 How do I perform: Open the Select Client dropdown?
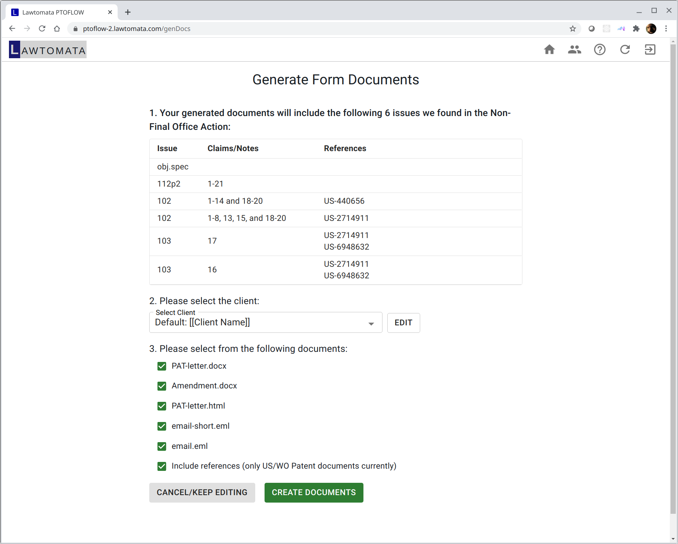tap(266, 323)
